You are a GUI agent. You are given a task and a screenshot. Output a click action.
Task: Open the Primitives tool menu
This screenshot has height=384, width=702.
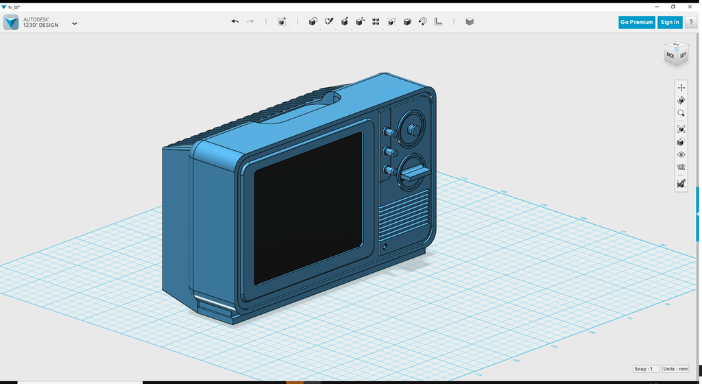(x=313, y=22)
